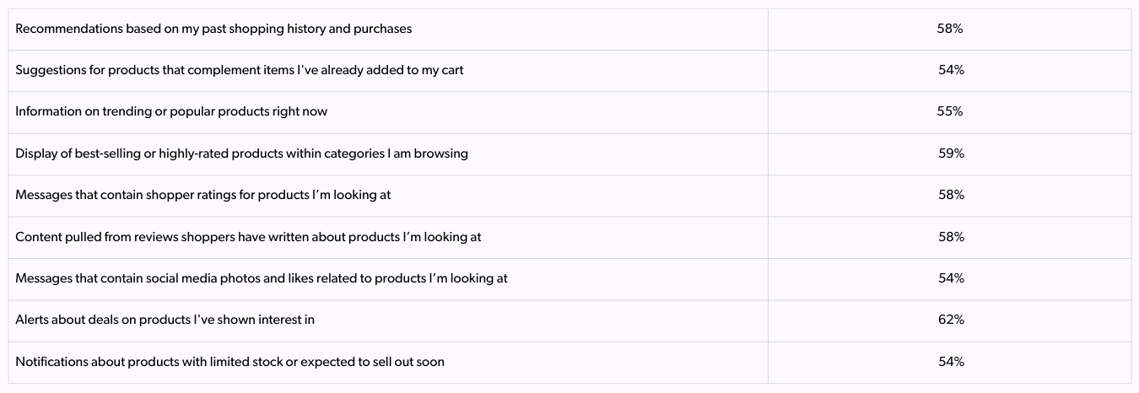Click 'Content pulled from reviews shoppers have written' row
This screenshot has height=393, width=1139.
pyautogui.click(x=569, y=237)
